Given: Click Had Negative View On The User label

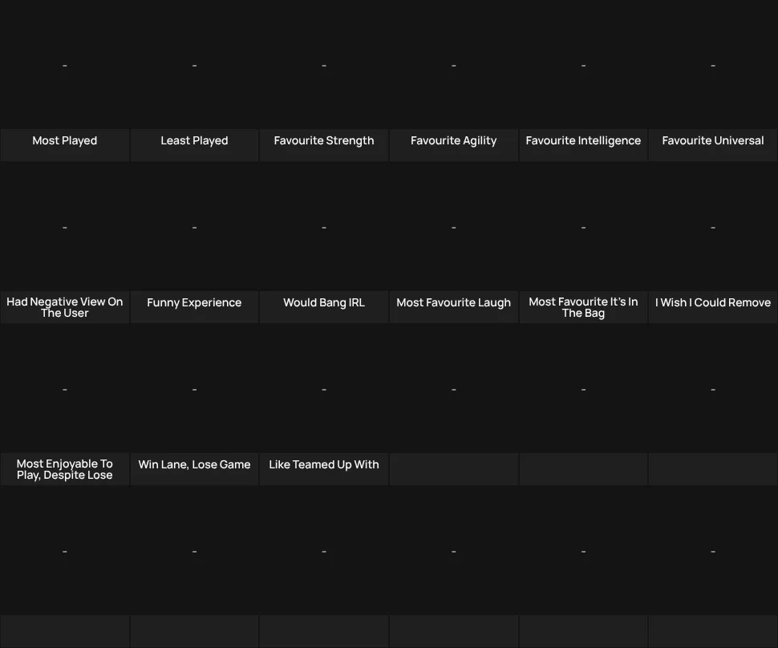Looking at the screenshot, I should (x=64, y=307).
